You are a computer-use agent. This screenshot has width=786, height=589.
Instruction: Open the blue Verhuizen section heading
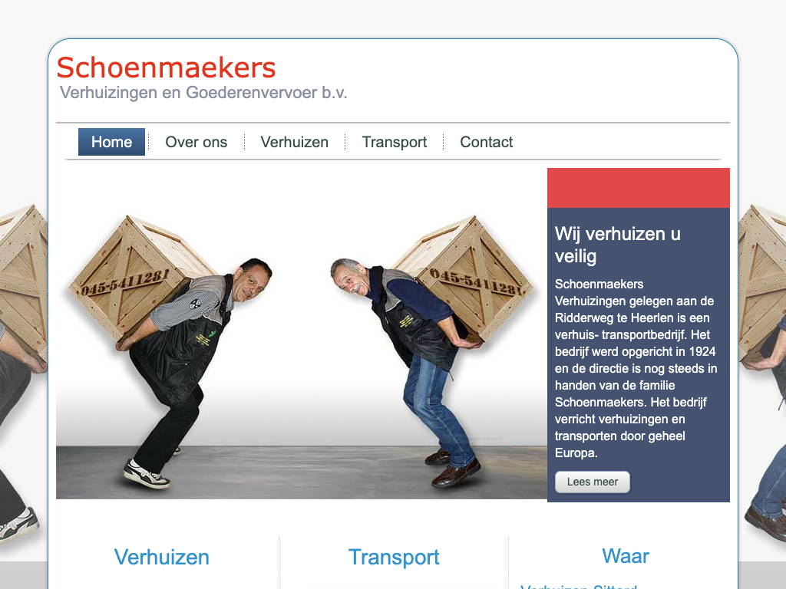pyautogui.click(x=161, y=557)
